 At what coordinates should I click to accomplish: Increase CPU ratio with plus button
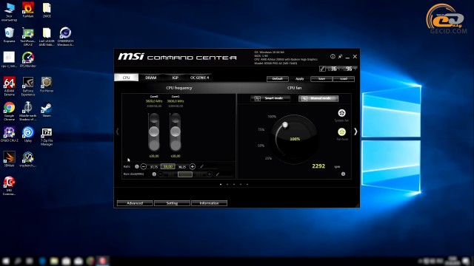point(193,166)
